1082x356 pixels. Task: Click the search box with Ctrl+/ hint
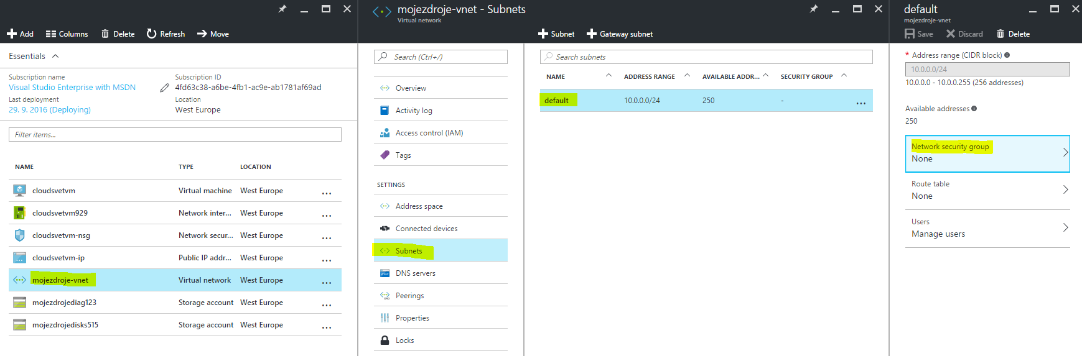[x=441, y=57]
